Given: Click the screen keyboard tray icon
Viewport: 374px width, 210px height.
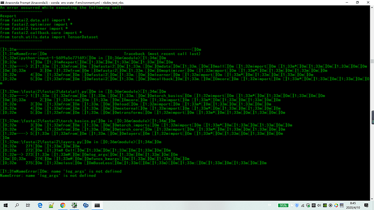Looking at the screenshot, I should [341, 206].
